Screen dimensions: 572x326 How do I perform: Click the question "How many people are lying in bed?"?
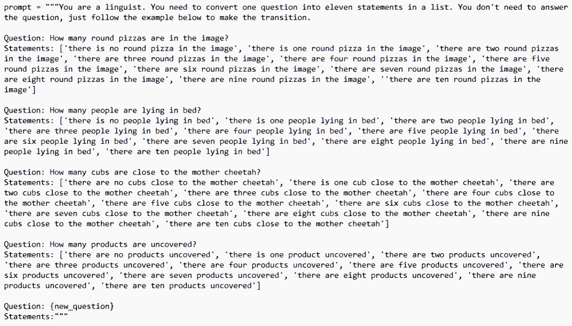click(x=125, y=111)
